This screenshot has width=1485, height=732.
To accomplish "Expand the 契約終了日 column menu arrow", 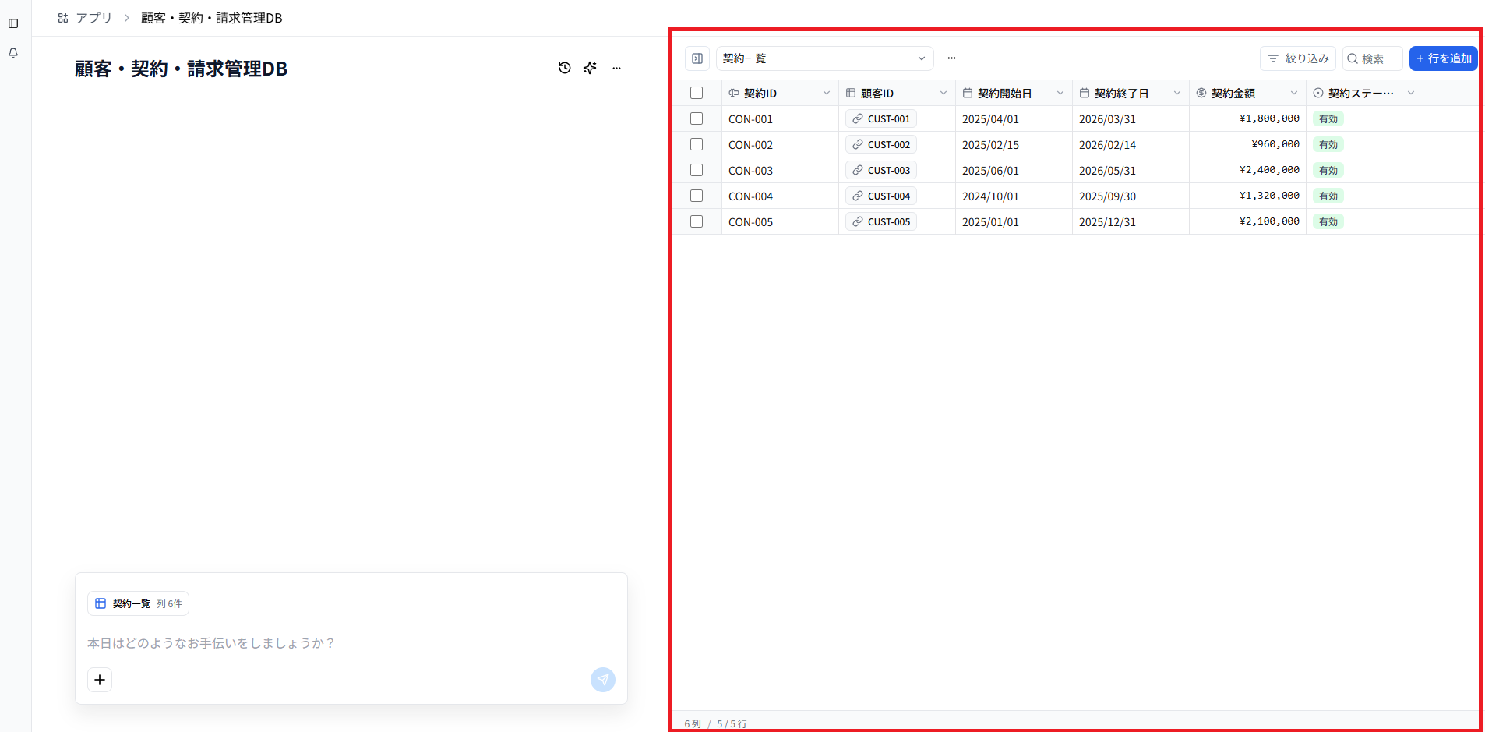I will [1177, 93].
